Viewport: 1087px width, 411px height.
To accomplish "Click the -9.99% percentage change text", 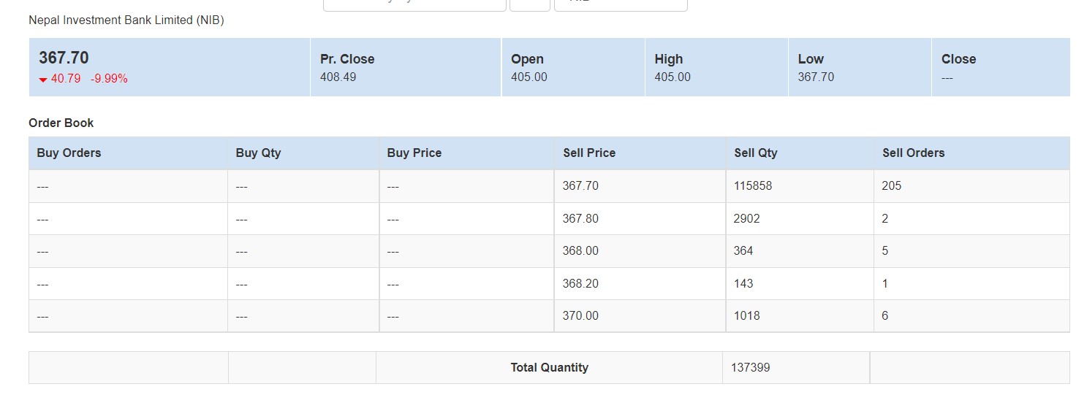I will point(109,79).
